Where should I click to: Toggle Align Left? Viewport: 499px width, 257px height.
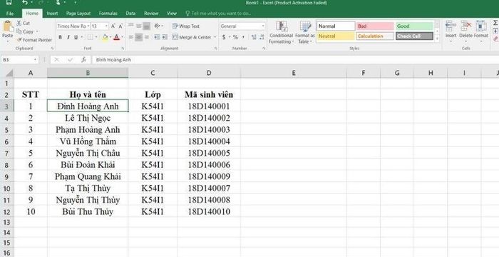130,37
